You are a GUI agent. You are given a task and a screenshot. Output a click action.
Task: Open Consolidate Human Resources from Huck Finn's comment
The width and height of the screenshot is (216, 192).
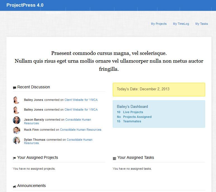[x=81, y=130]
